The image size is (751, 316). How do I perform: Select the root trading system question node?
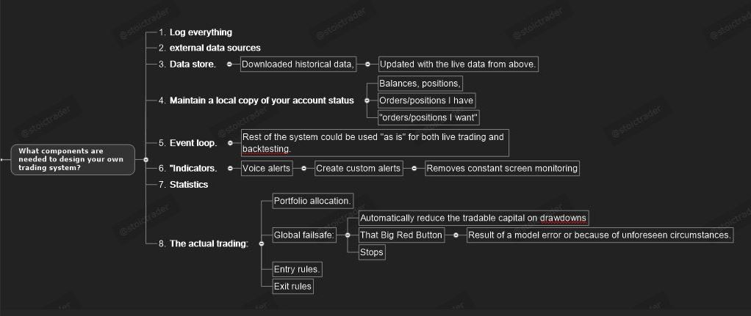pyautogui.click(x=73, y=159)
